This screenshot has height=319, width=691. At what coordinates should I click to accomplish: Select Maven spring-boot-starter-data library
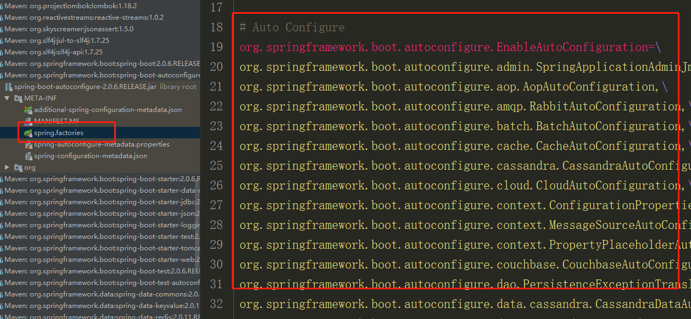[102, 191]
